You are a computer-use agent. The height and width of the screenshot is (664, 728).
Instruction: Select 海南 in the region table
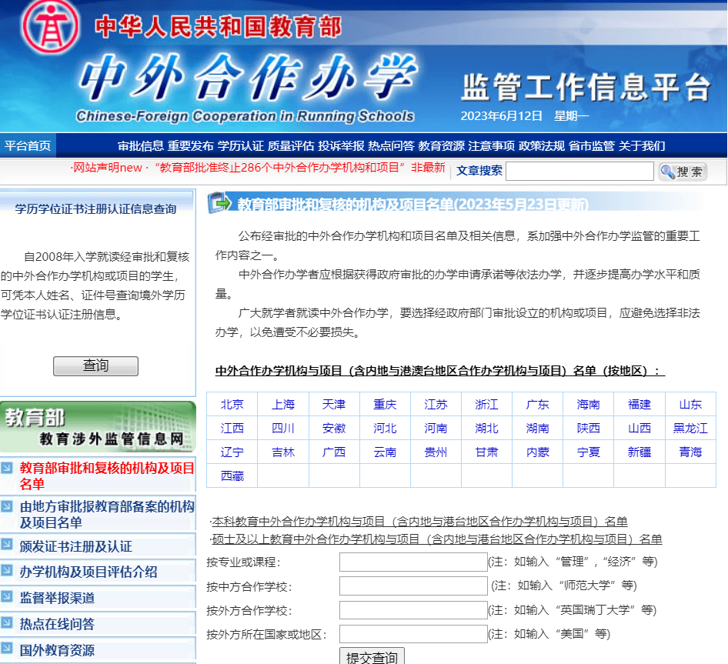(x=588, y=405)
